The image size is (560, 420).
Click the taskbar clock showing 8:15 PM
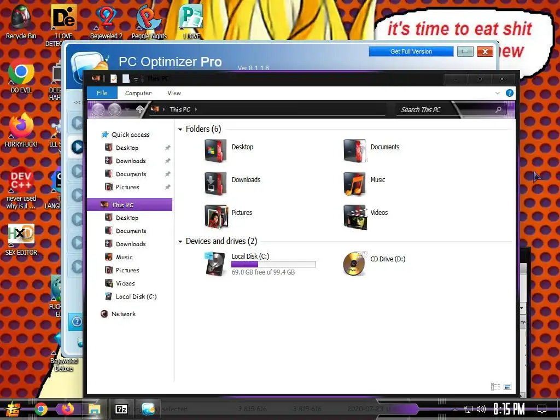click(x=509, y=409)
